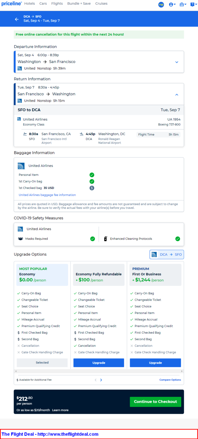Screen dimensions: 198x439
Task: Click The Flight Deal website link text
Action: tap(50, 434)
